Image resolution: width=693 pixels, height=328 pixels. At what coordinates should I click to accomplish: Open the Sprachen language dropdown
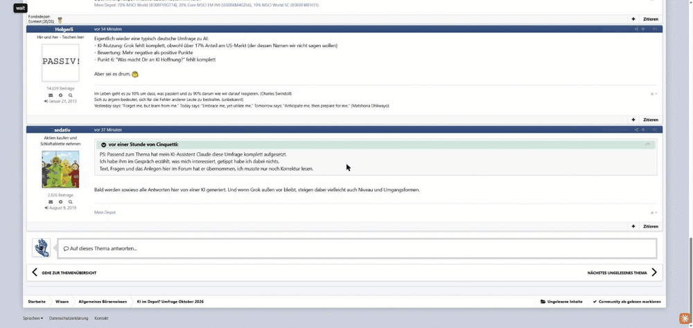33,318
